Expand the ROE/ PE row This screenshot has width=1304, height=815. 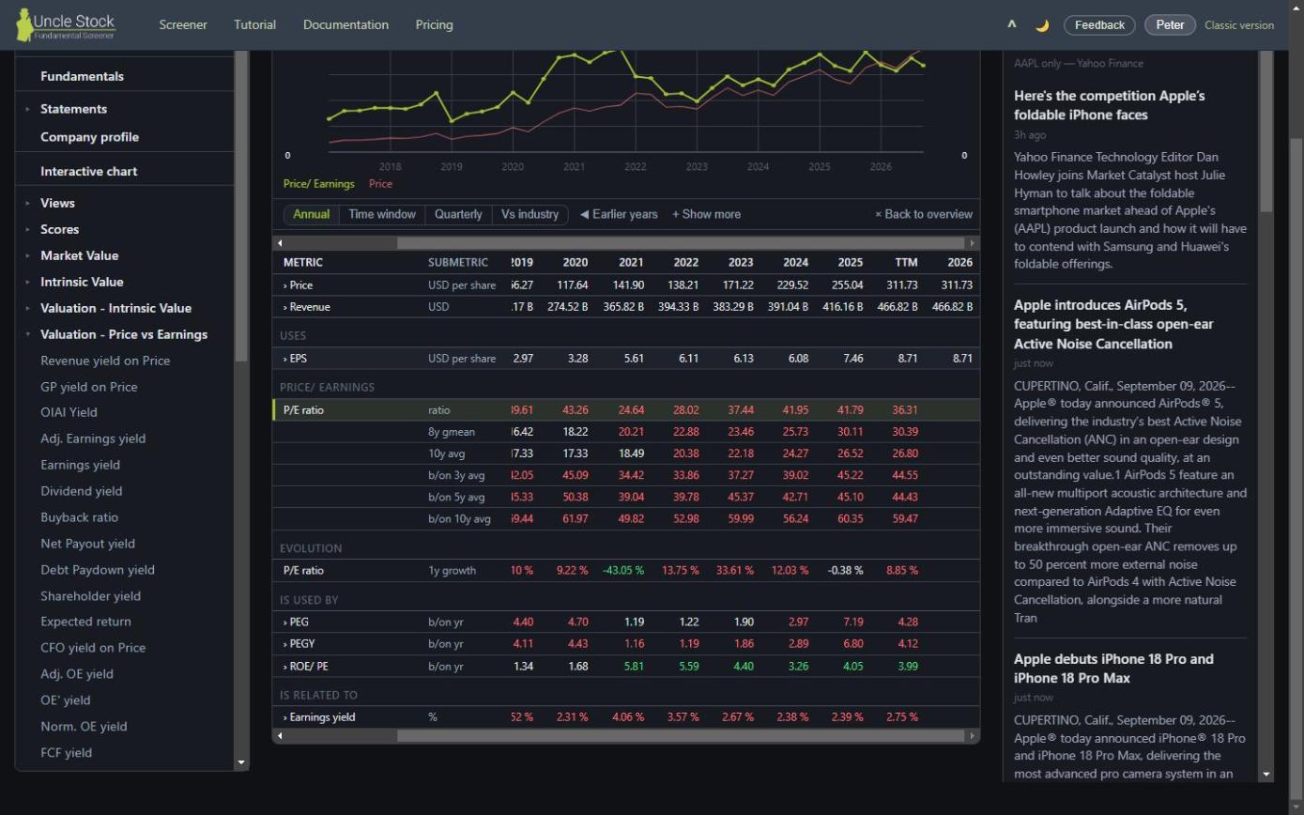[x=305, y=667]
